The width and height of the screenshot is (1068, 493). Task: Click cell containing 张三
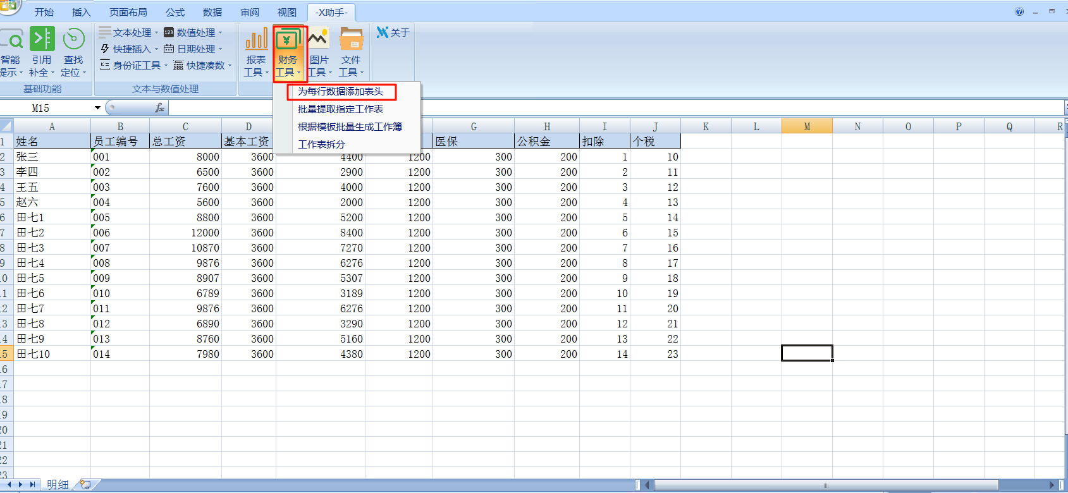pos(52,157)
